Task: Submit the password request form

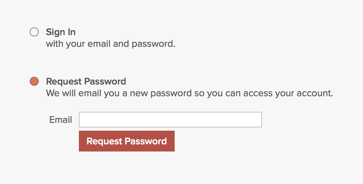Action: coord(126,141)
